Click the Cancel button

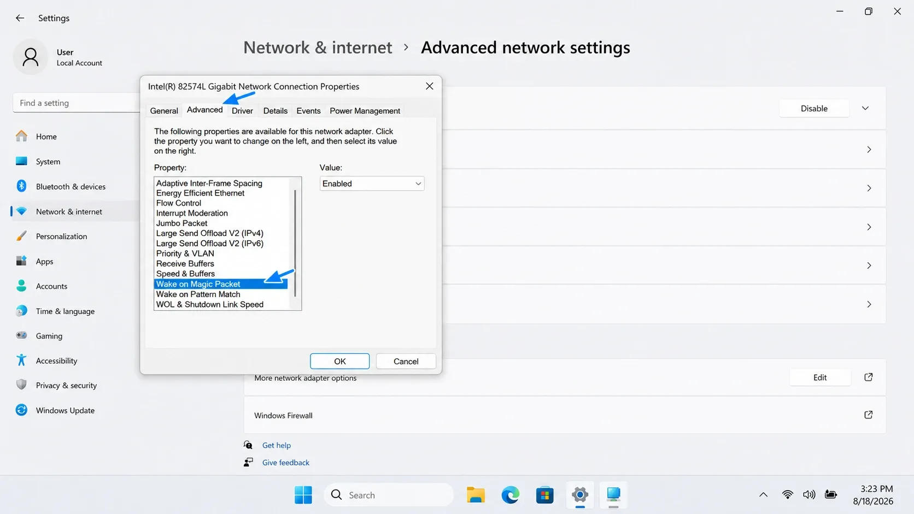tap(406, 361)
